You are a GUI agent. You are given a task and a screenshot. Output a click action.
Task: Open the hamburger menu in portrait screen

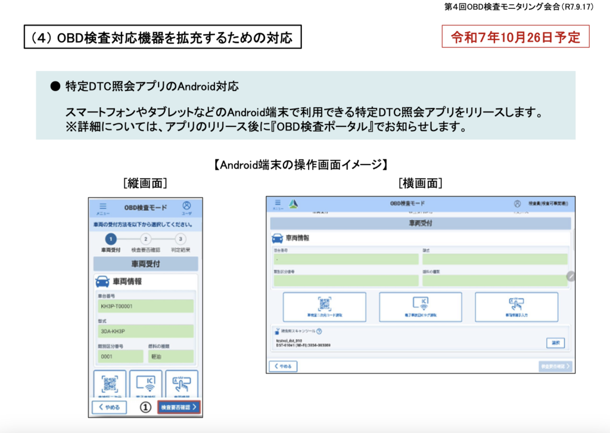[103, 207]
